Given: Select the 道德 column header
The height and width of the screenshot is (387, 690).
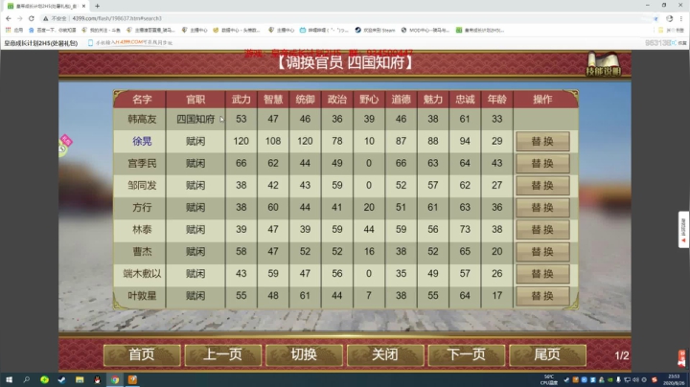Looking at the screenshot, I should tap(401, 100).
